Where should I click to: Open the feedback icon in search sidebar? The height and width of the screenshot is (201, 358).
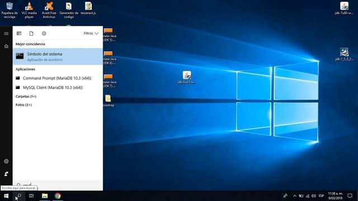click(x=6, y=174)
